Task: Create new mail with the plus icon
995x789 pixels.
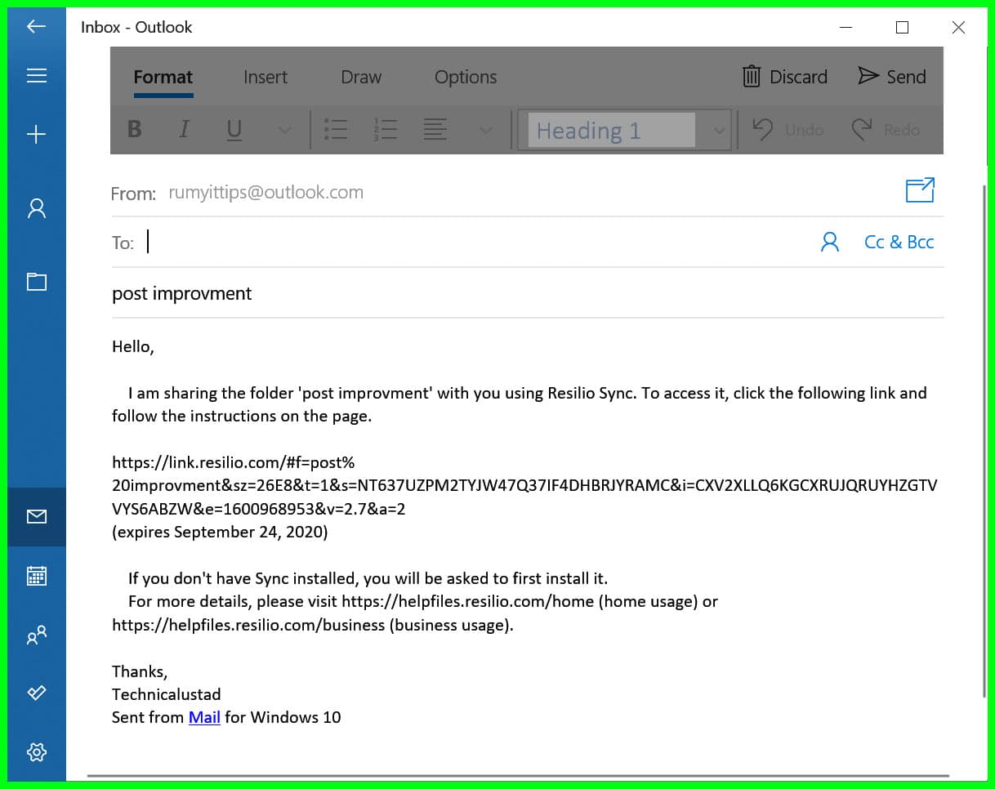Action: (36, 135)
